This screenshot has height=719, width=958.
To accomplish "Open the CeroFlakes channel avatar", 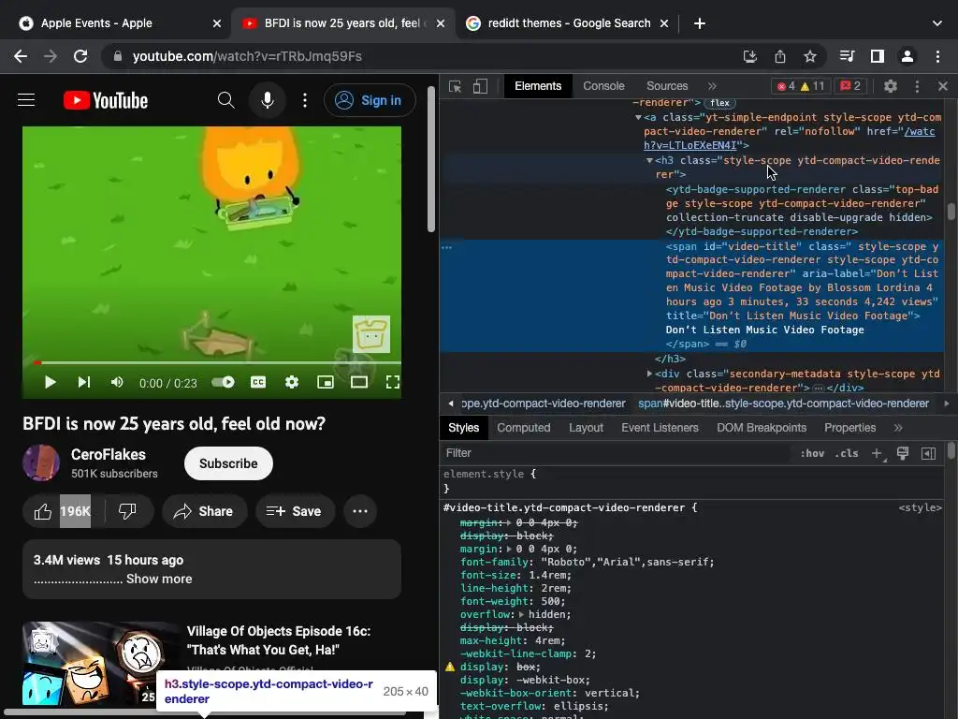I will [x=41, y=462].
